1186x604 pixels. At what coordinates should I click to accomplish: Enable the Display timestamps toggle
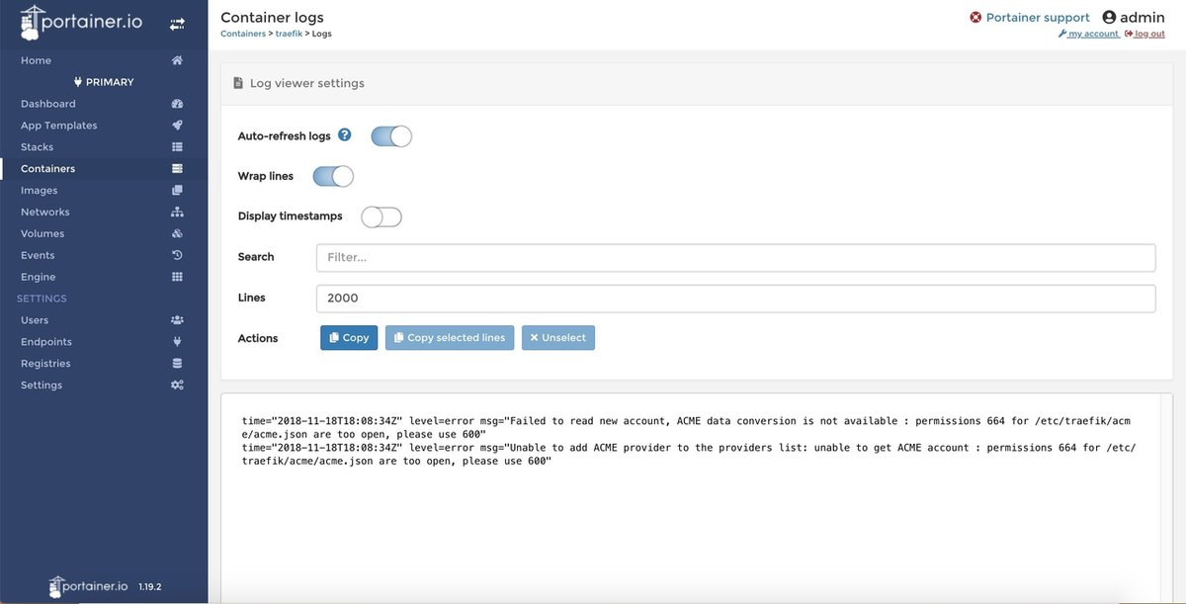point(381,217)
